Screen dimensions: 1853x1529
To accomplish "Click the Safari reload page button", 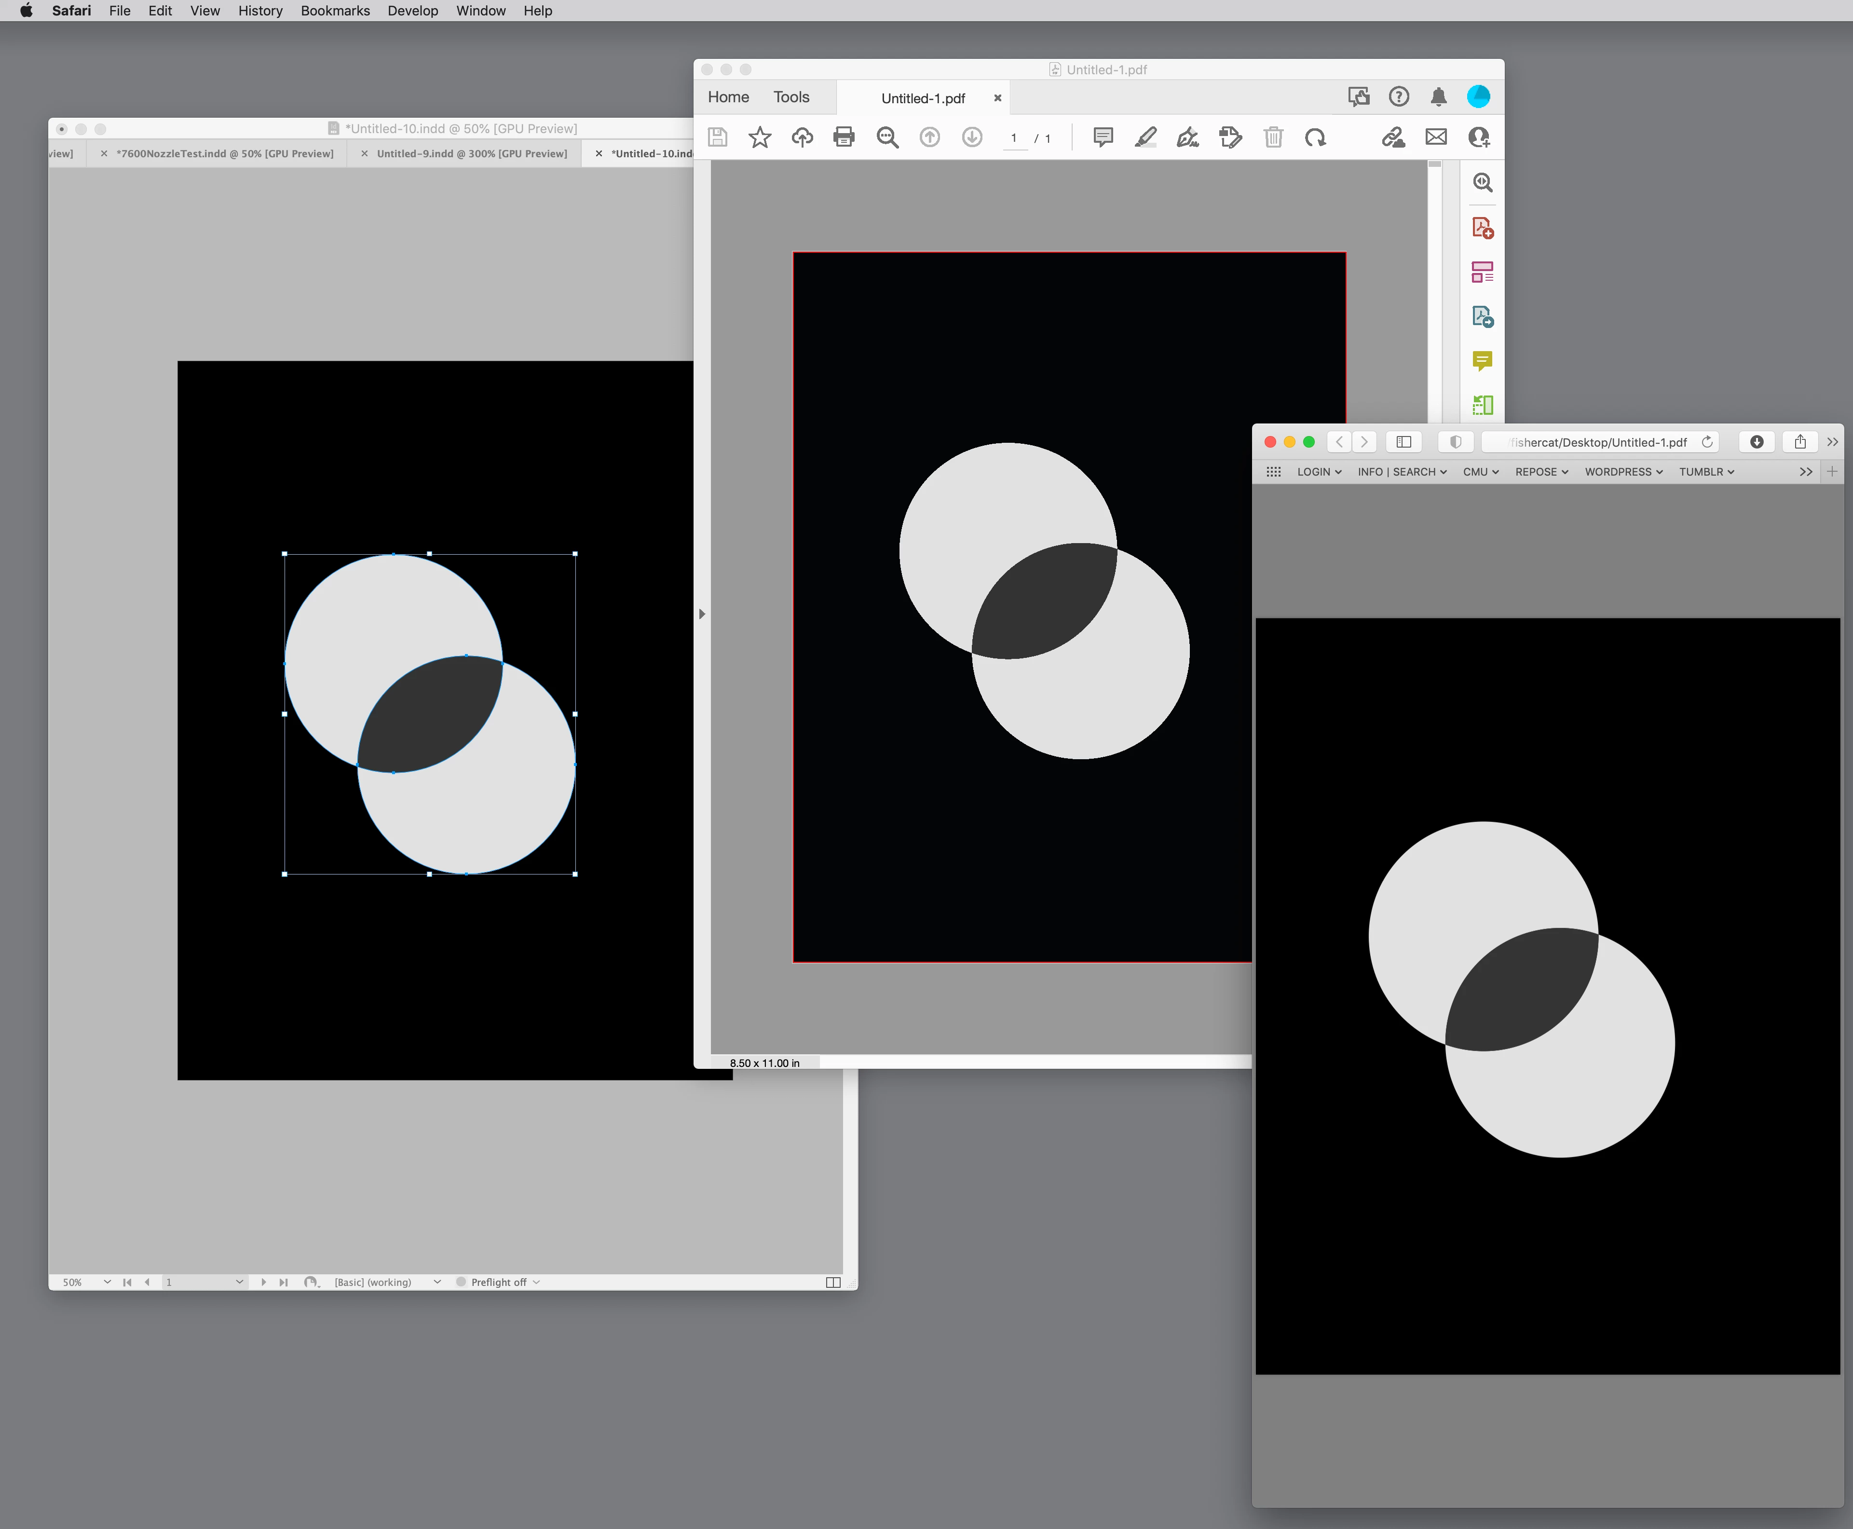I will (x=1707, y=442).
